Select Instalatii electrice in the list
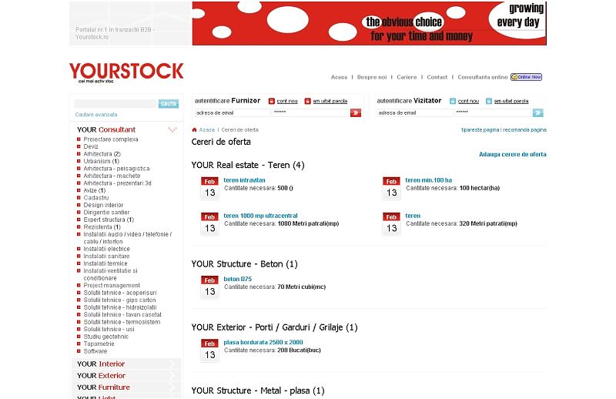This screenshot has height=399, width=616. coord(106,249)
